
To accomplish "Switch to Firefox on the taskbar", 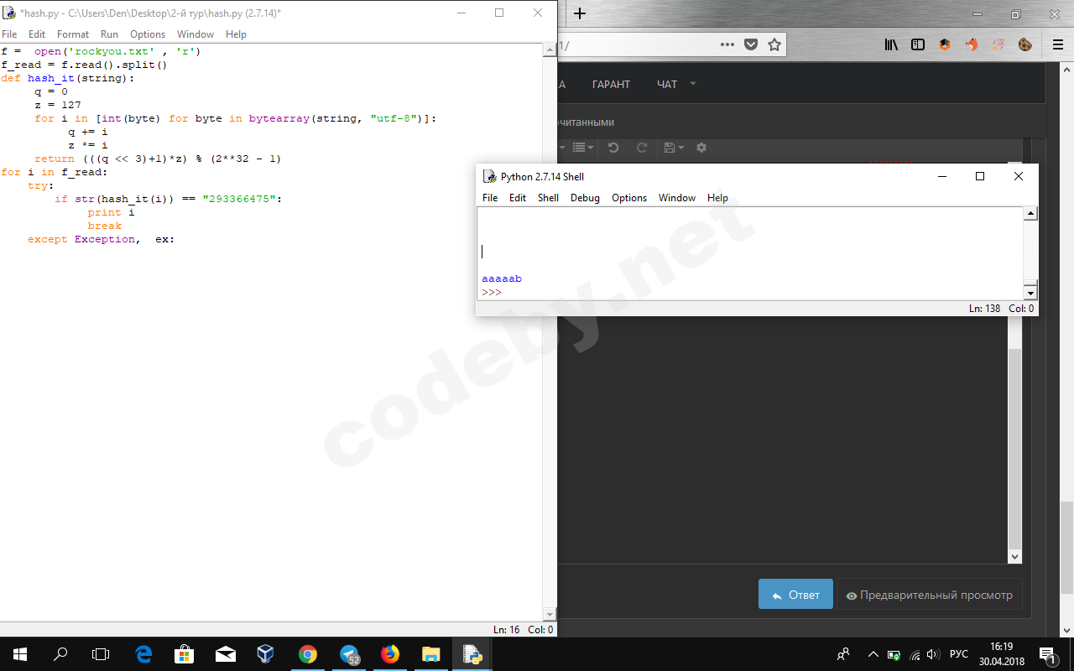I will coord(390,654).
